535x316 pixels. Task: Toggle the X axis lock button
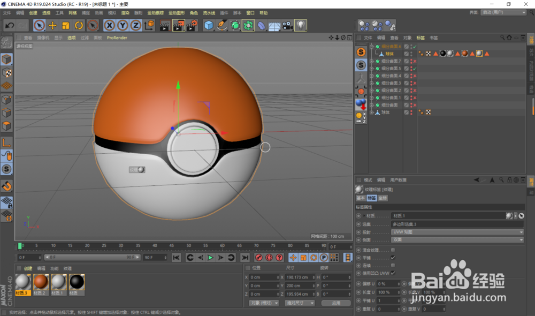point(109,25)
